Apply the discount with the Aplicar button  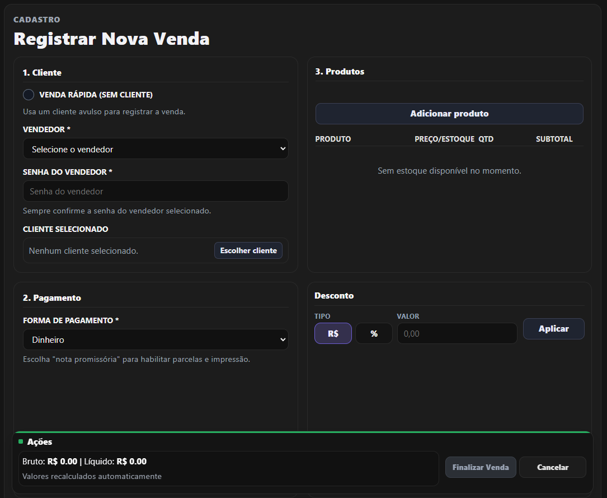click(553, 329)
